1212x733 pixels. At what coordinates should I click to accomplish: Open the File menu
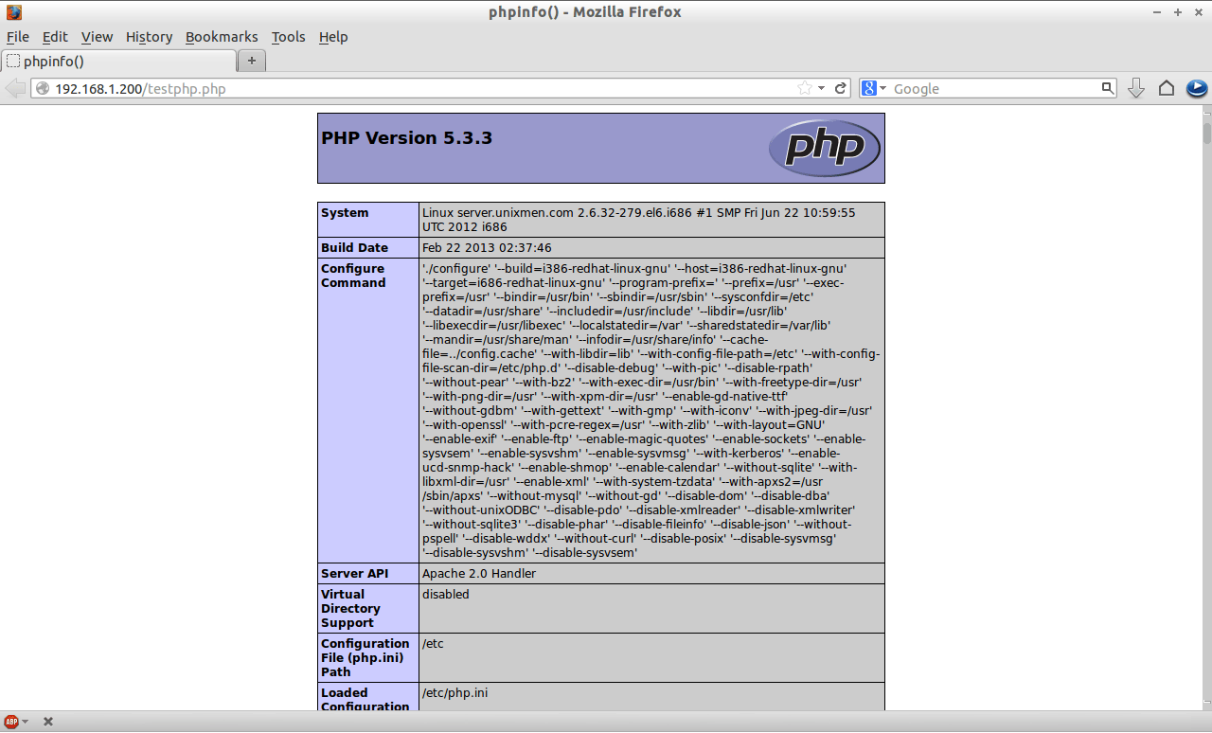[18, 37]
